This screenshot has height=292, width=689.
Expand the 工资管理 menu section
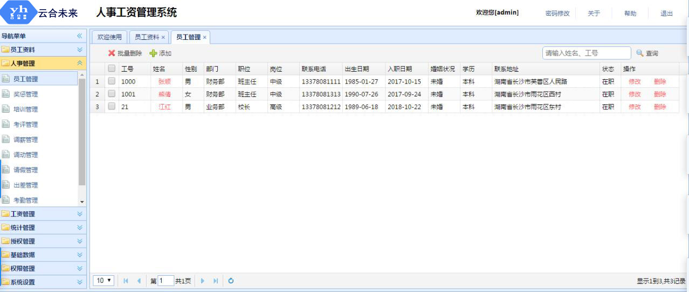[x=43, y=214]
